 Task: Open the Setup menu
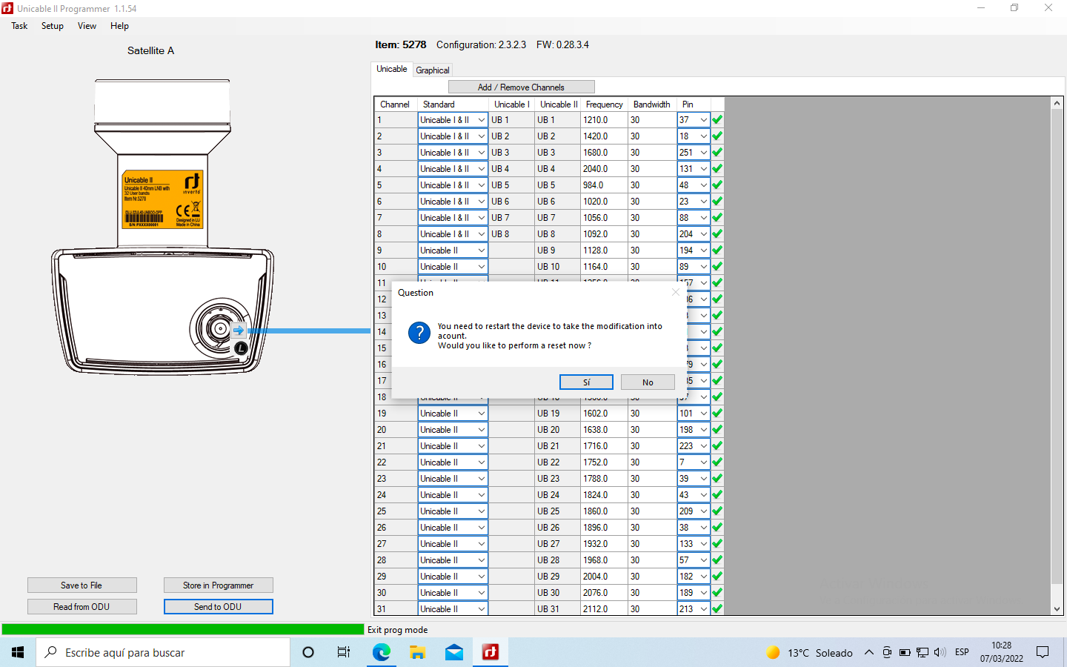click(52, 26)
